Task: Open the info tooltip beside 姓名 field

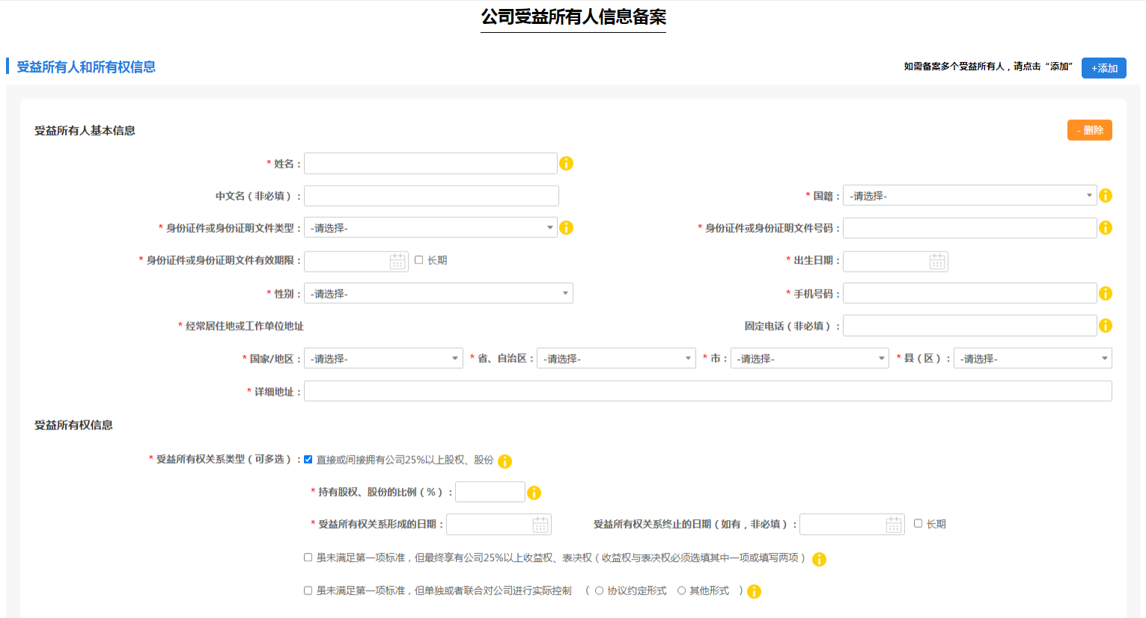Action: click(567, 163)
